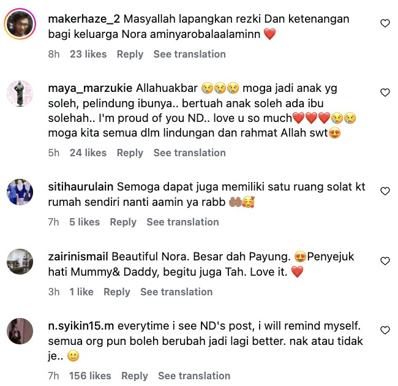This screenshot has height=386, width=398.
Task: See translation of makerhaze_2's comment
Action: pos(190,54)
